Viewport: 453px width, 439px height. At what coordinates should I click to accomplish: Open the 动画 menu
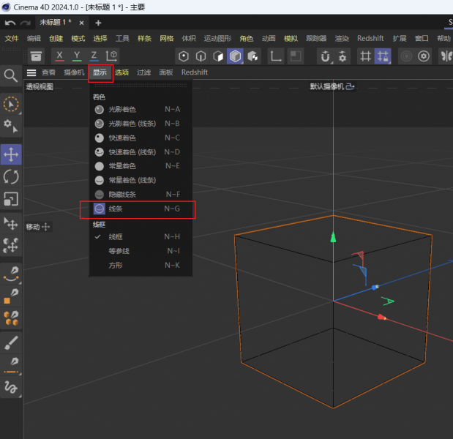click(269, 38)
